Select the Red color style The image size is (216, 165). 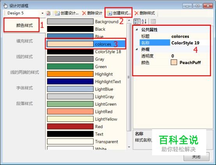click(x=86, y=127)
